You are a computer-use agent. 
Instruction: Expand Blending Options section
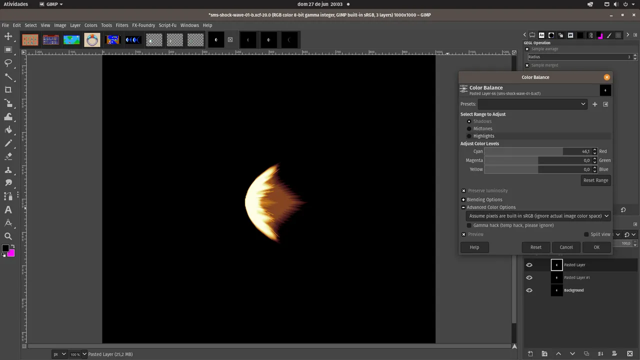[x=463, y=199]
